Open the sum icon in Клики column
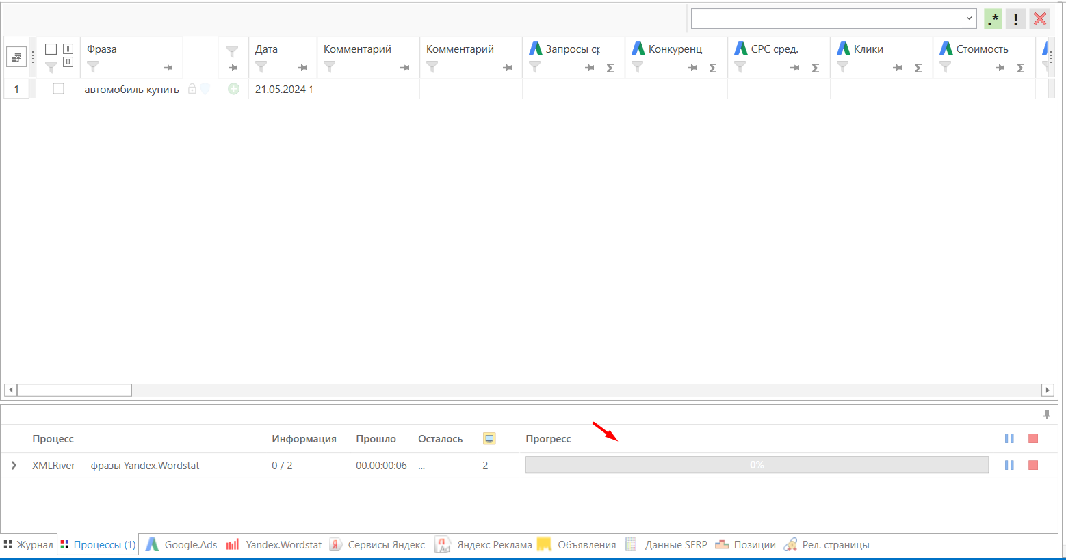The width and height of the screenshot is (1066, 560). pyautogui.click(x=918, y=68)
